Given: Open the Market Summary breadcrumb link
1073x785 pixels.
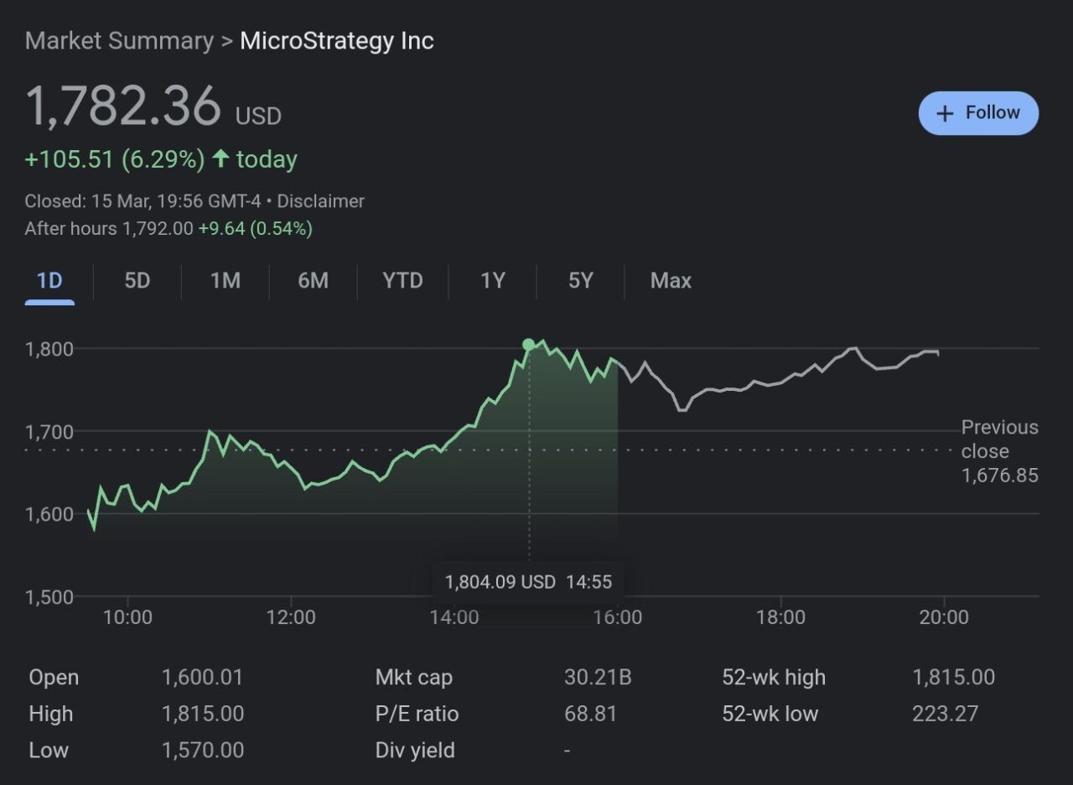Looking at the screenshot, I should click(119, 41).
